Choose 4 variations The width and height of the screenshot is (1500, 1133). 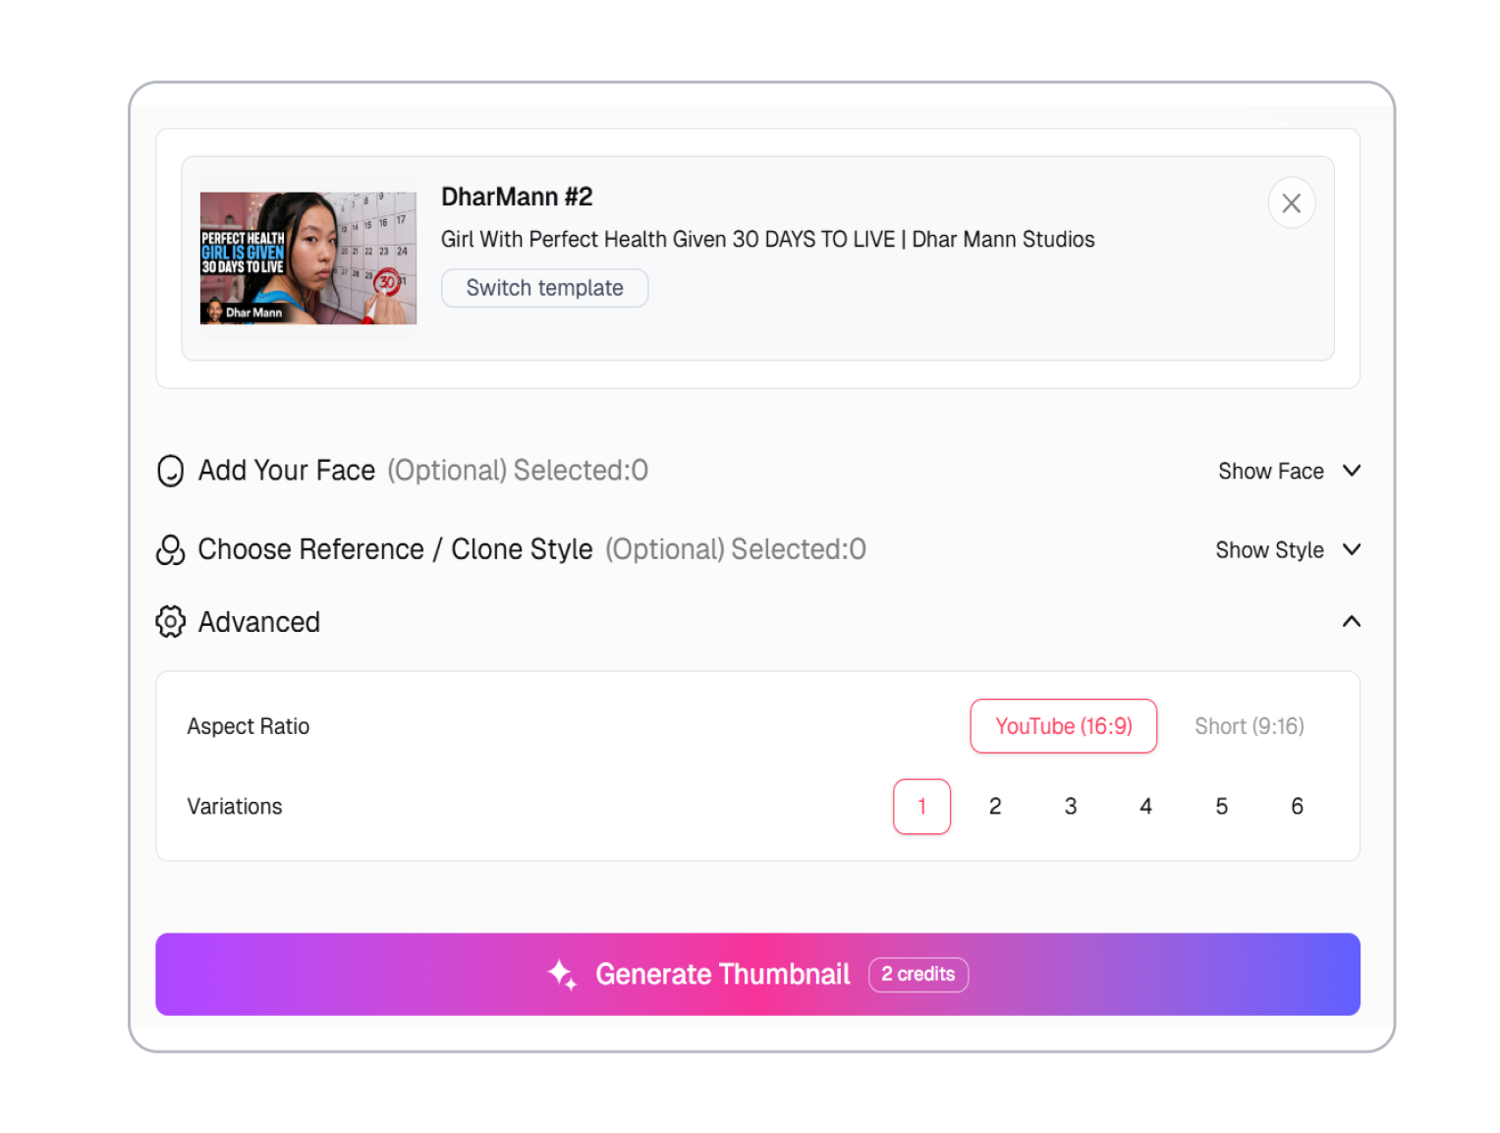(x=1146, y=807)
